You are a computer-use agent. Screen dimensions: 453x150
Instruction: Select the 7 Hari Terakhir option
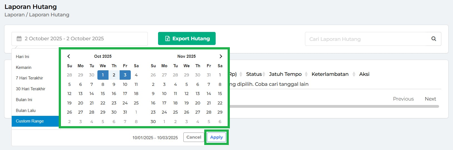pyautogui.click(x=29, y=78)
